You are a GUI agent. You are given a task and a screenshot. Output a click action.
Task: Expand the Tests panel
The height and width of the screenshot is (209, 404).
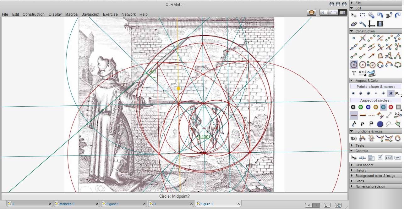[376, 145]
